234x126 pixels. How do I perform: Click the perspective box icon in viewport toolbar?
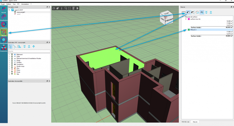coord(58,8)
